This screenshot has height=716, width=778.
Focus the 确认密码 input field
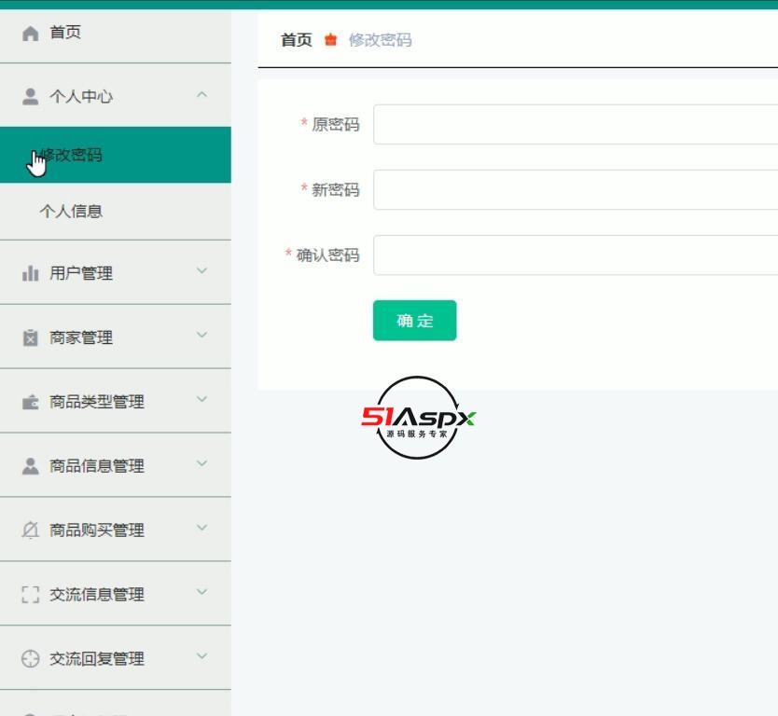[x=576, y=255]
